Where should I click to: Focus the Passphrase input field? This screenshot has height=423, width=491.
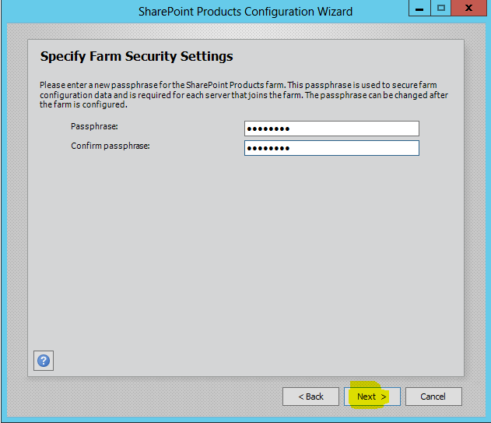click(331, 129)
